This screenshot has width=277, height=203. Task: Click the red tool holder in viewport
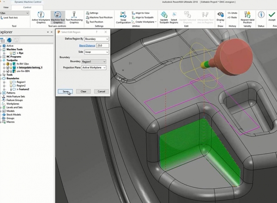point(233,56)
